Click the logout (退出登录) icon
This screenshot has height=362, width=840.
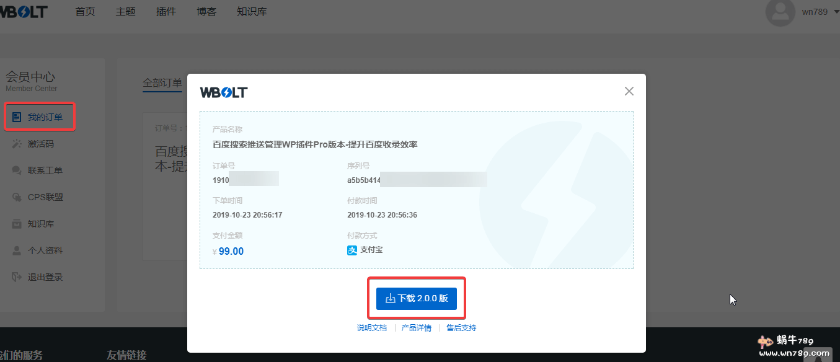(17, 277)
